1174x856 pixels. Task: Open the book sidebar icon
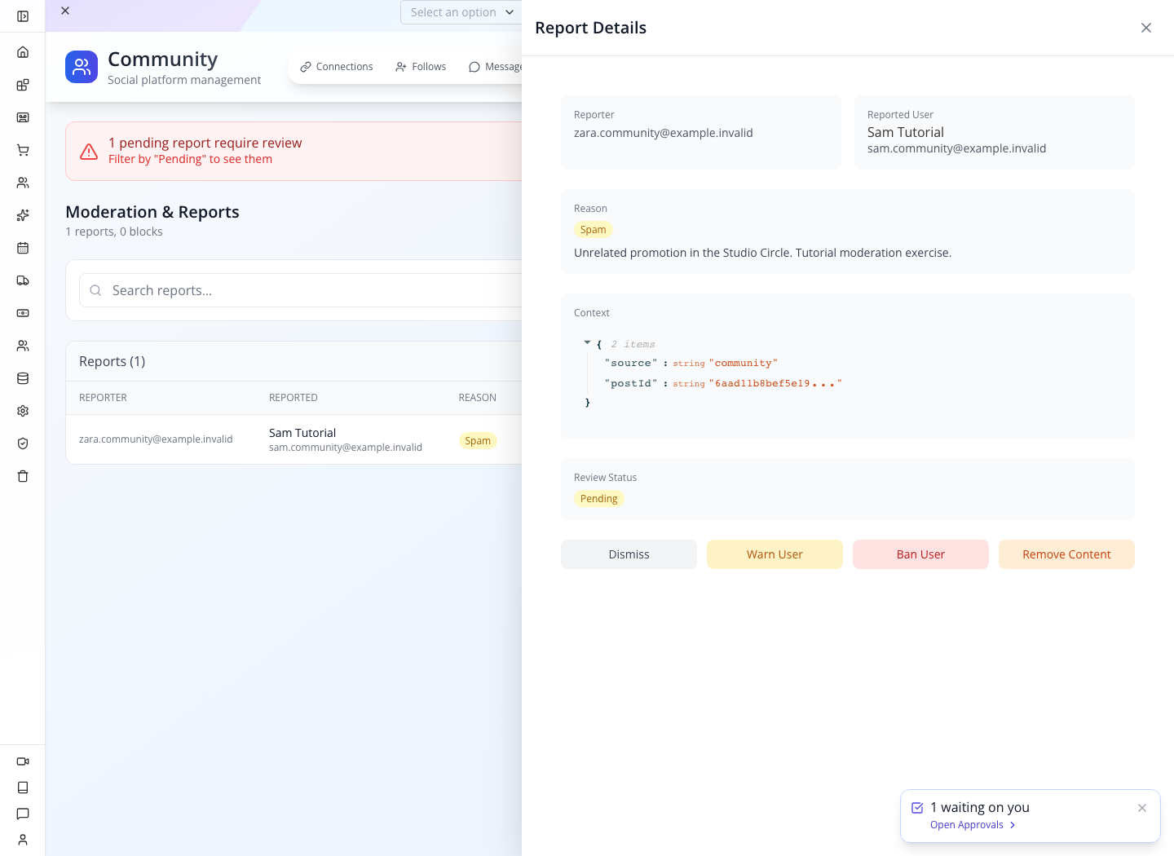[23, 788]
